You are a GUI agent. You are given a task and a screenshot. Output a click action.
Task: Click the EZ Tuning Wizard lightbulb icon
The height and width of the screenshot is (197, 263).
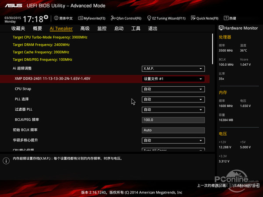pyautogui.click(x=149, y=18)
